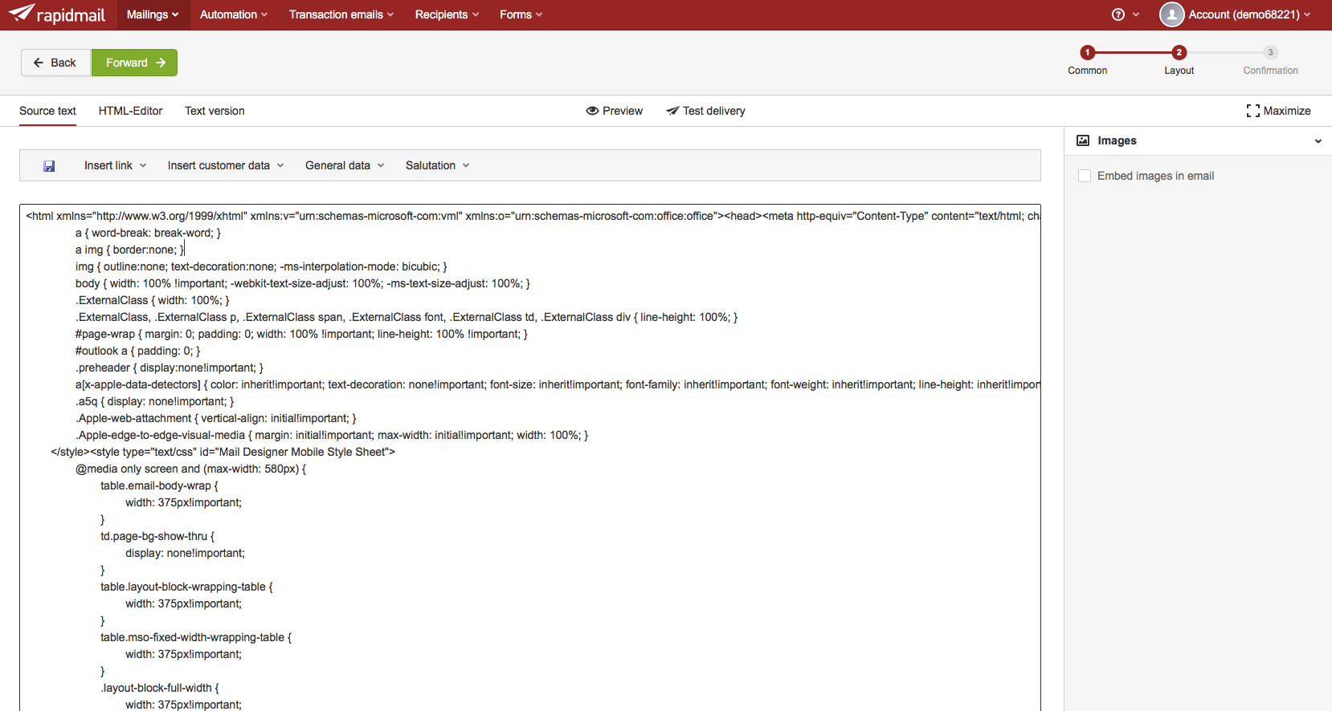
Task: Click the Test delivery paper plane icon
Action: tap(672, 111)
